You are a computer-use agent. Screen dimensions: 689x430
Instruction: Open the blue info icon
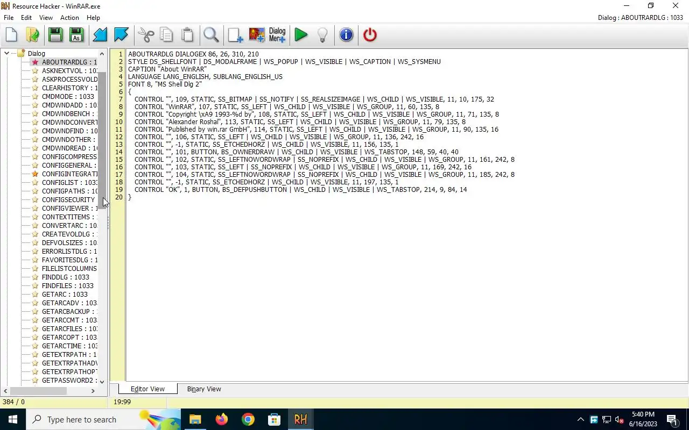pos(346,35)
